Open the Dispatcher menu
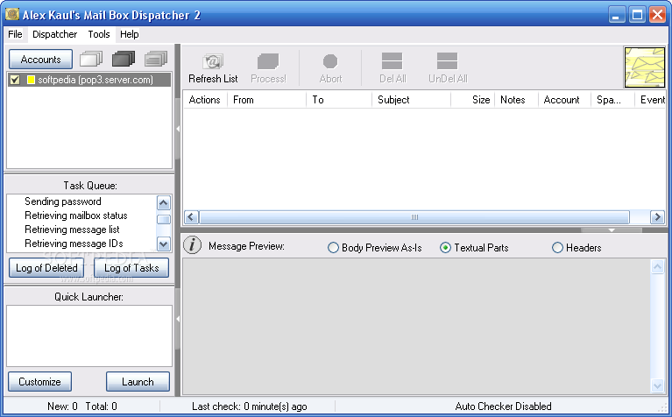 click(55, 34)
